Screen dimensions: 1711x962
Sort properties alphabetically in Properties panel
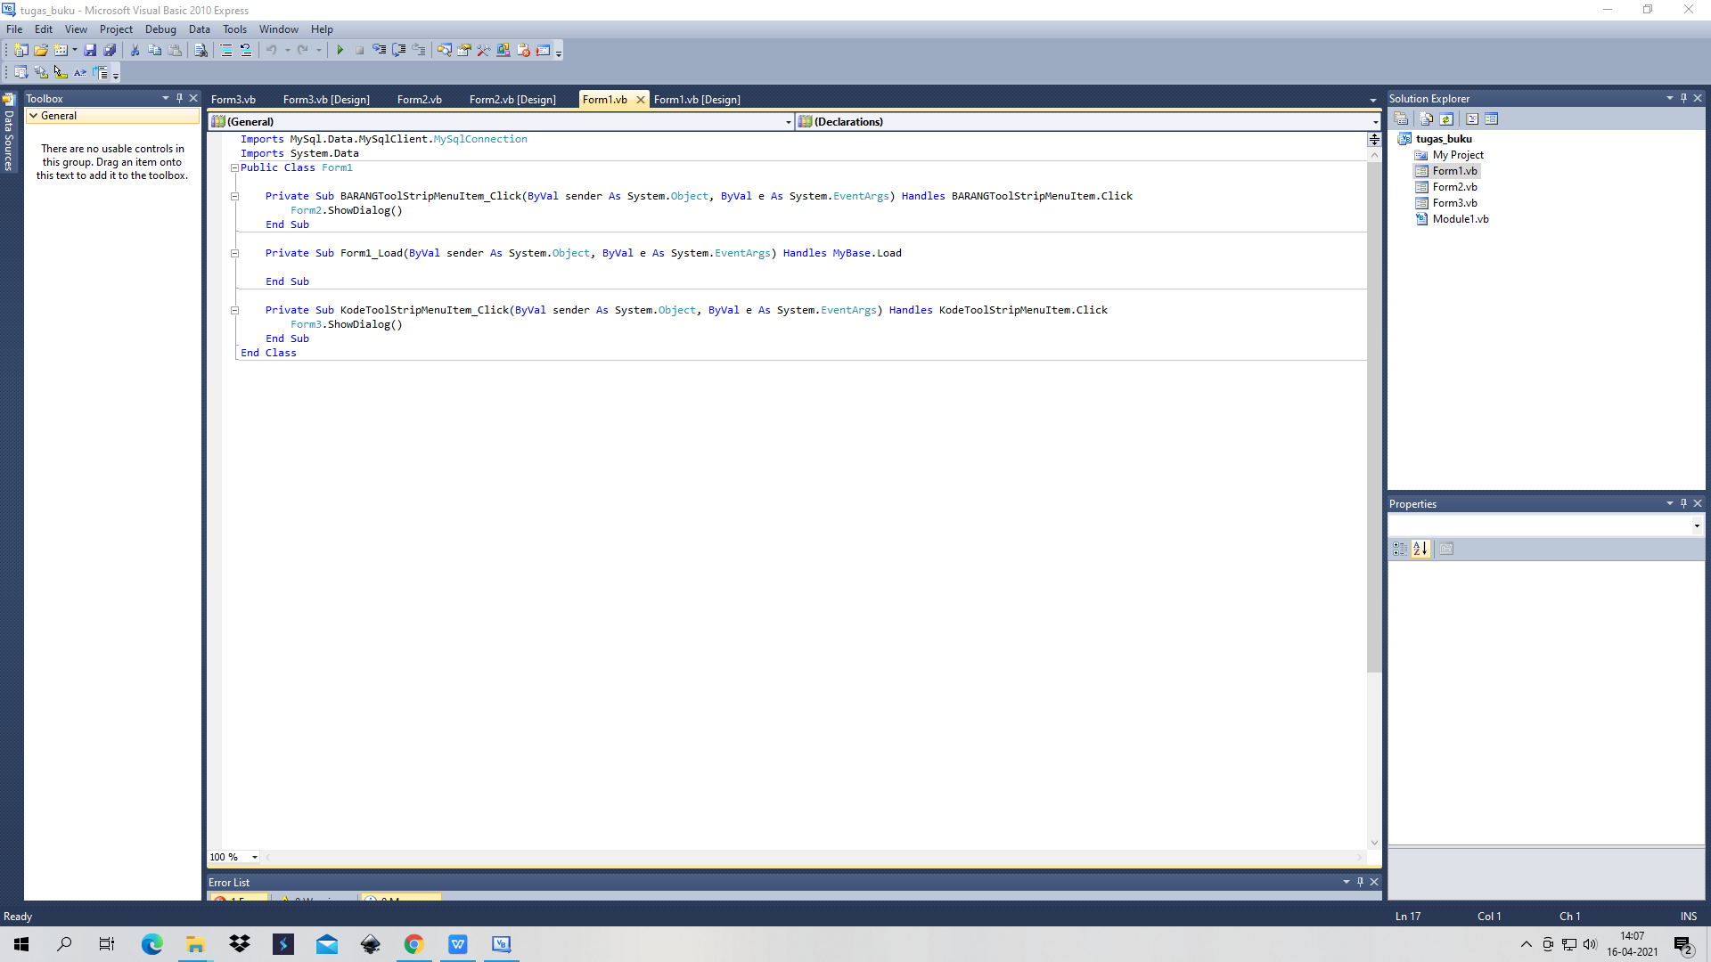(1420, 549)
